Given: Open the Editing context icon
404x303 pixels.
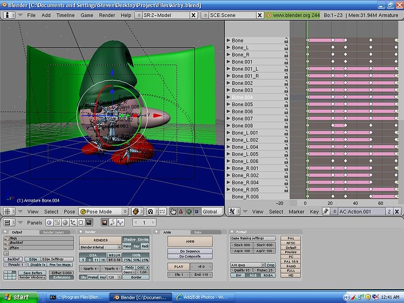Looking at the screenshot, I should [81, 222].
